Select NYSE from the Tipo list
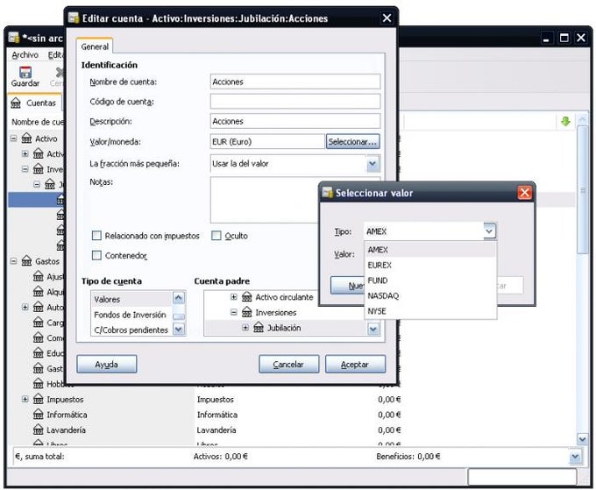Viewport: 596px width, 490px height. pyautogui.click(x=430, y=311)
